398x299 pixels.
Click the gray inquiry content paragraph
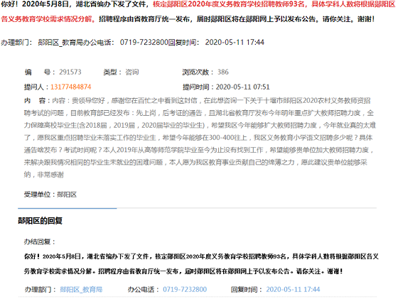pyautogui.click(x=200, y=138)
